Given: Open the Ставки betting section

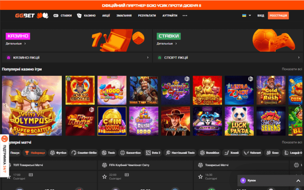Looking at the screenshot, I should 63,15.
